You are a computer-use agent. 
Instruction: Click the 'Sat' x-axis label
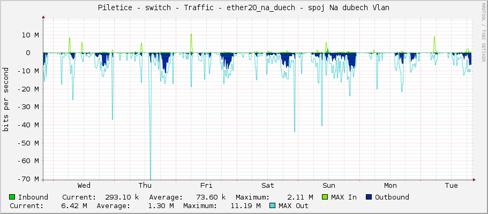pyautogui.click(x=268, y=186)
